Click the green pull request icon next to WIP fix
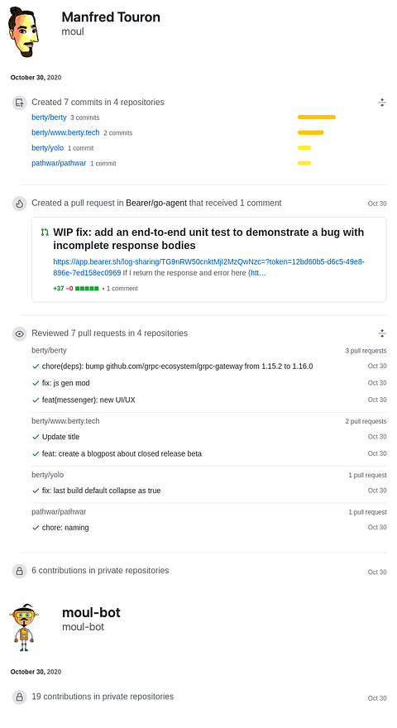This screenshot has width=397, height=728. coord(45,232)
